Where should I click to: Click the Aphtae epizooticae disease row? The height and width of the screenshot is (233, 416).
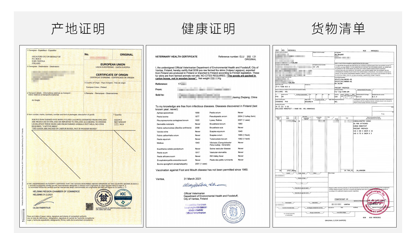pyautogui.click(x=178, y=113)
